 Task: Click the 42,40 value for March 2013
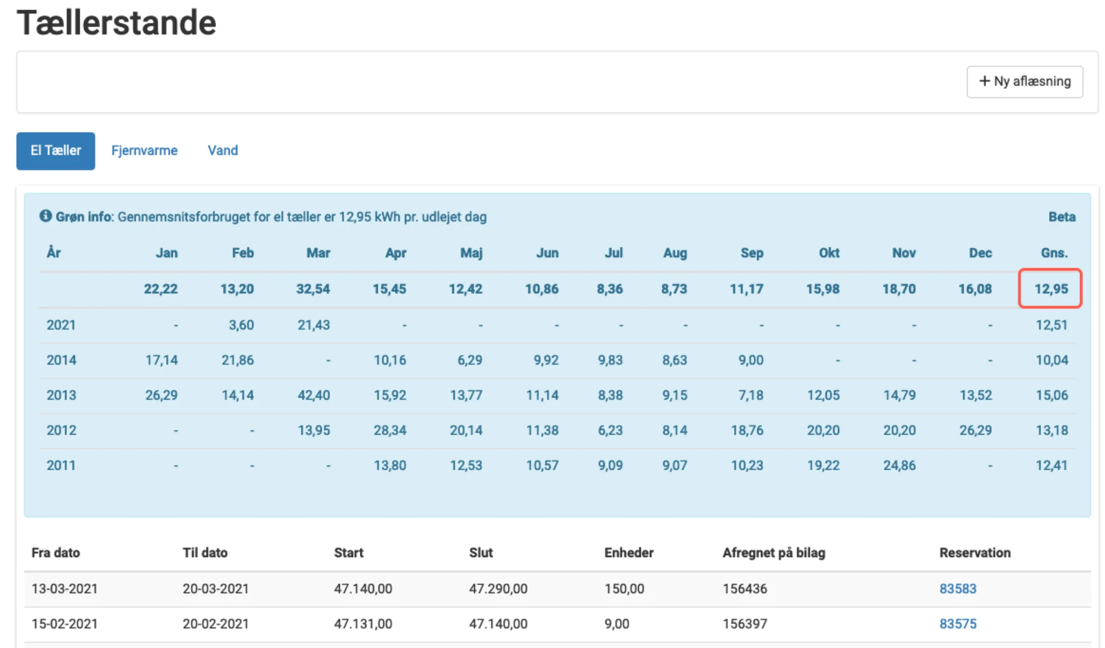314,395
